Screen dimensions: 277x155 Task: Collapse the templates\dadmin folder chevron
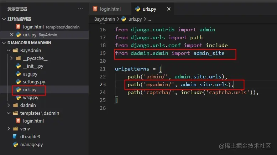[x=9, y=113]
